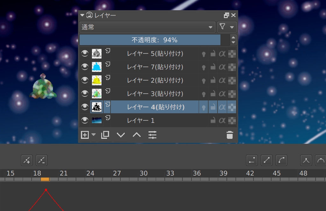326x211 pixels.
Task: Toggle lock on レイヤー 7(貼り付け)
Action: point(213,67)
